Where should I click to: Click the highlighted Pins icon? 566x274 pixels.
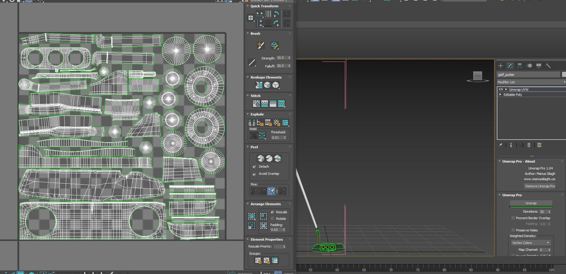271,191
